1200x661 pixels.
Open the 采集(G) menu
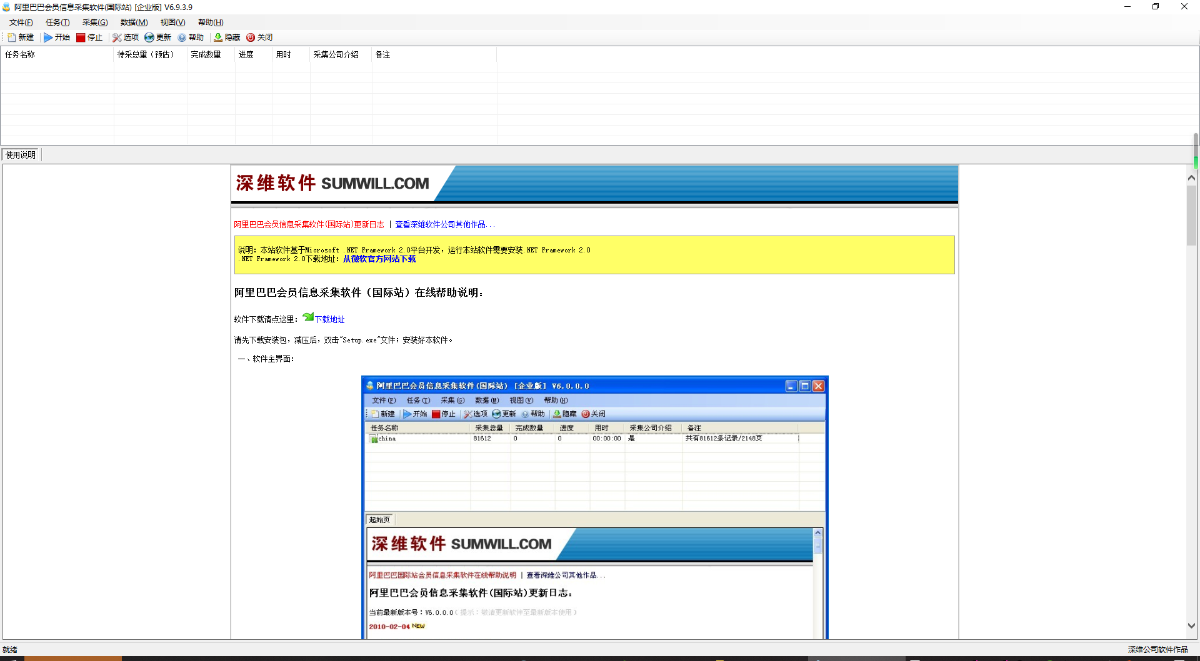(95, 22)
